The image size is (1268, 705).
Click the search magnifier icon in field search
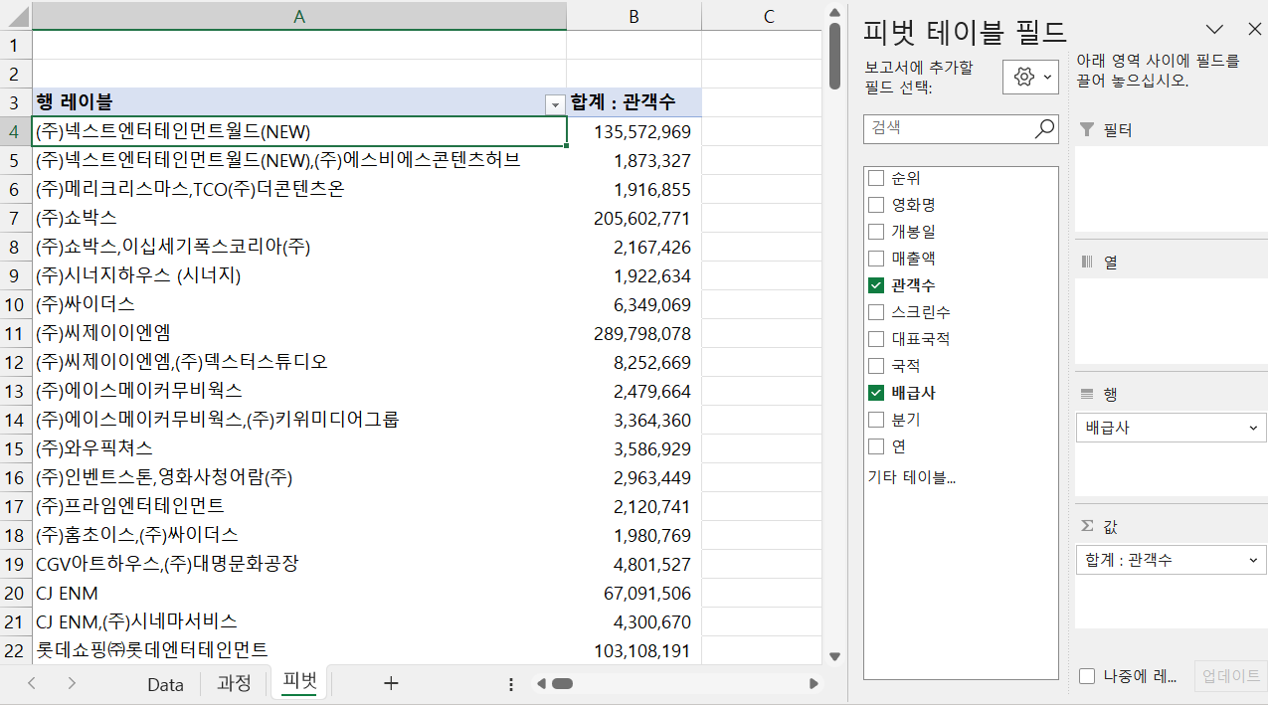(x=1044, y=128)
